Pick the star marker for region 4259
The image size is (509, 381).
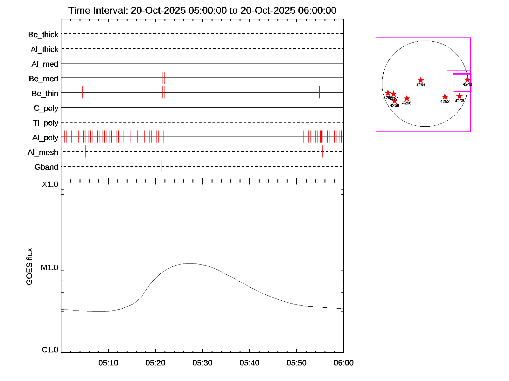pos(394,101)
